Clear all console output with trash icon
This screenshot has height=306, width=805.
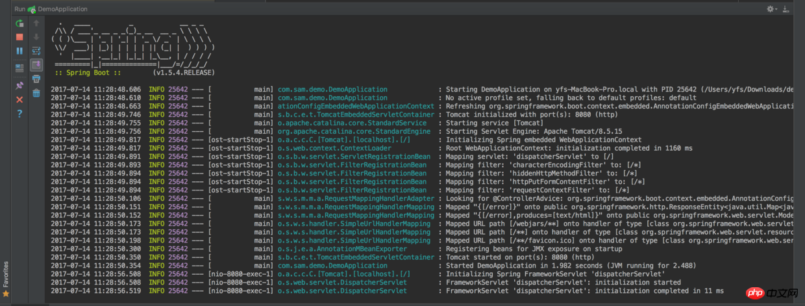tap(36, 94)
